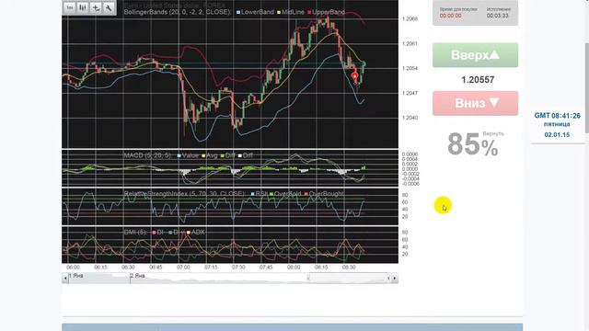This screenshot has width=589, height=331.
Task: Click the BollingerBands indicator label
Action: click(178, 12)
